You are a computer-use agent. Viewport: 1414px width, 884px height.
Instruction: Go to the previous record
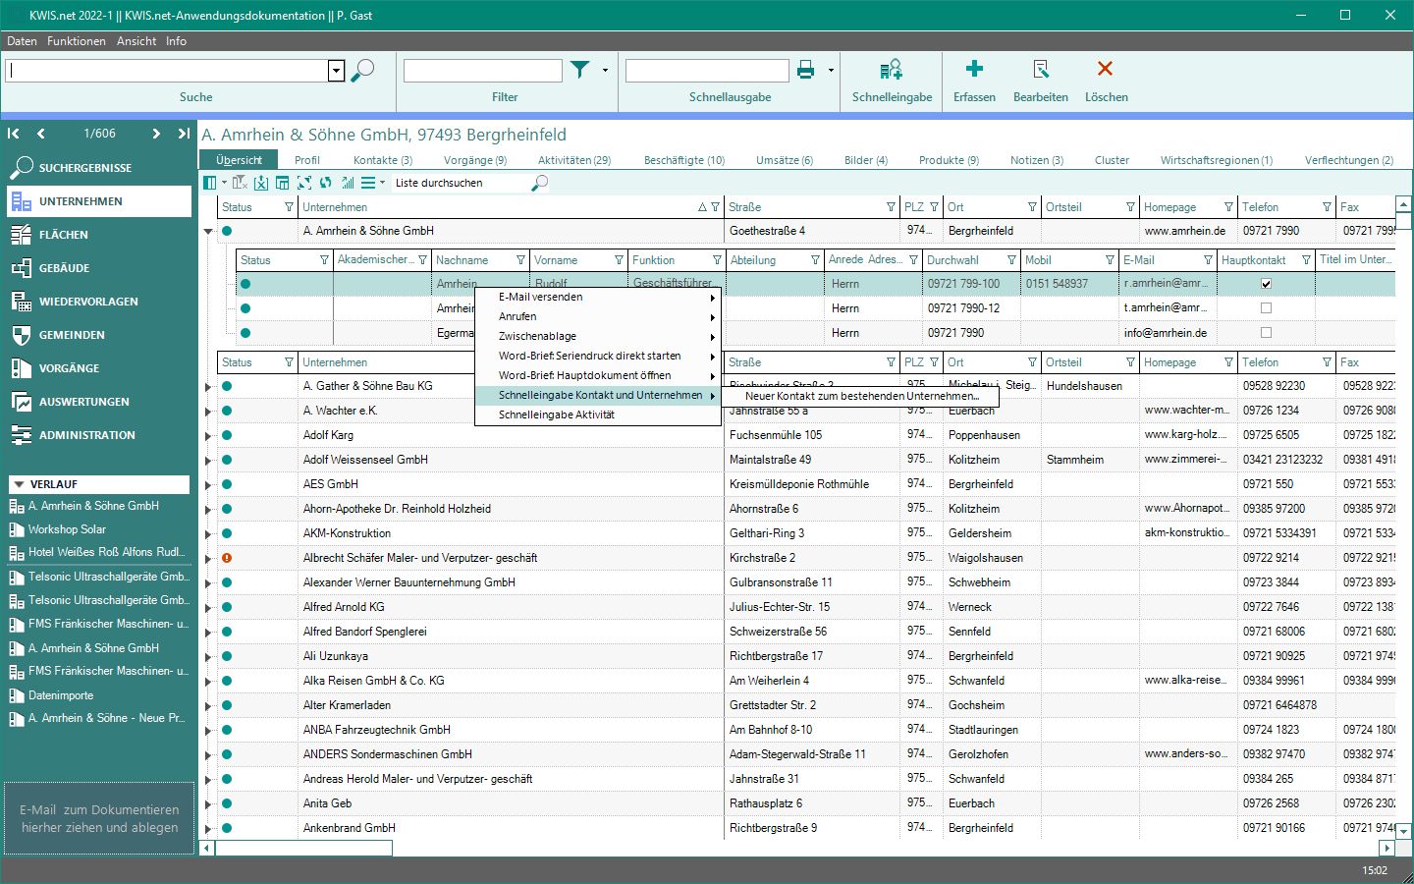pyautogui.click(x=40, y=134)
